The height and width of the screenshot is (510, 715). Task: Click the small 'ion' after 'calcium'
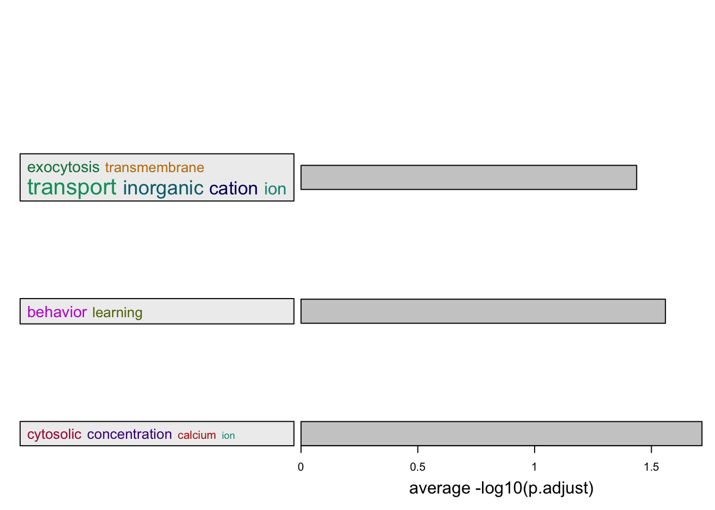point(228,436)
